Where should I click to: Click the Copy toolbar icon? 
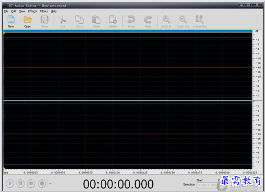coord(80,21)
